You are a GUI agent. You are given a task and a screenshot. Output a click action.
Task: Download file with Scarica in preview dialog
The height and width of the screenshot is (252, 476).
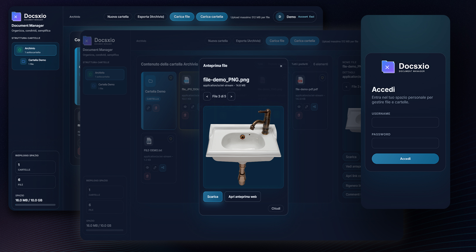tap(213, 197)
